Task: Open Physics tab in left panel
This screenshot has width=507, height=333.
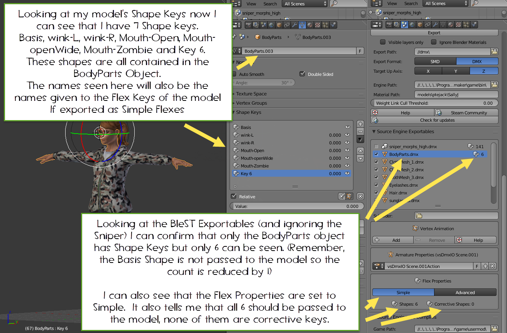Action: click(x=333, y=25)
